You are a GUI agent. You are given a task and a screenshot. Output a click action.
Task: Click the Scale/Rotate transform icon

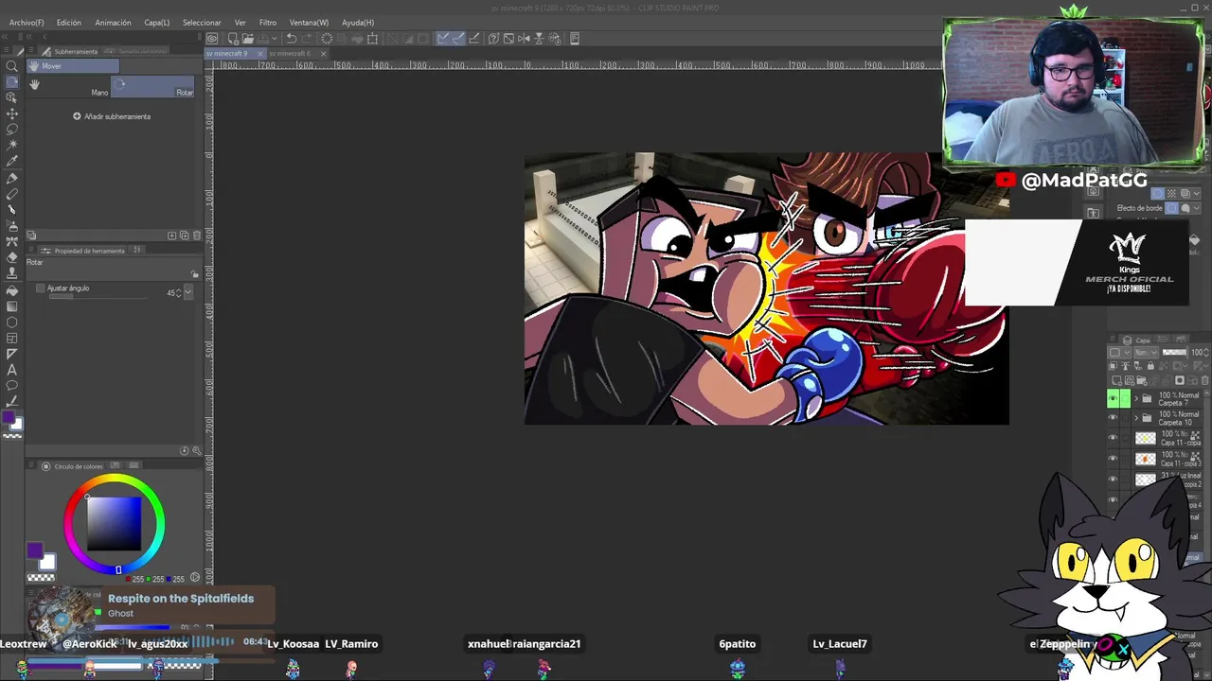tap(372, 39)
